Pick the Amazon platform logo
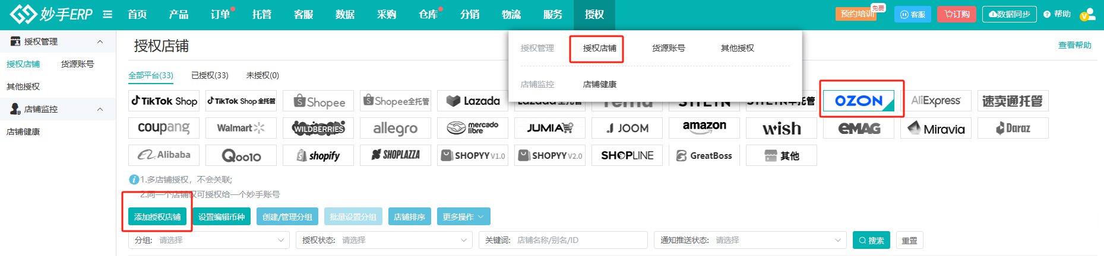 point(704,127)
